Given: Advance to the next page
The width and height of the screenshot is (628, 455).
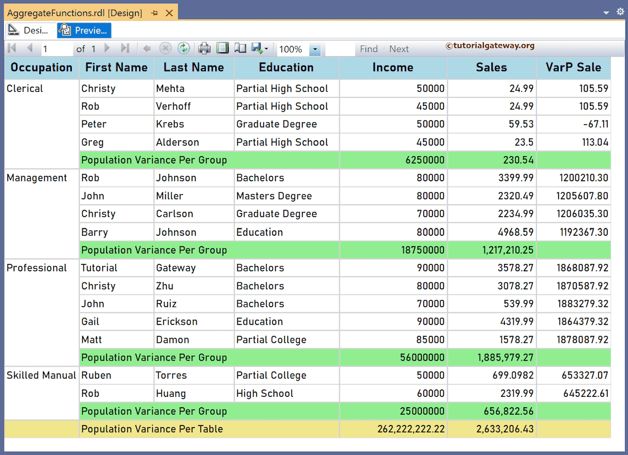Looking at the screenshot, I should [107, 48].
